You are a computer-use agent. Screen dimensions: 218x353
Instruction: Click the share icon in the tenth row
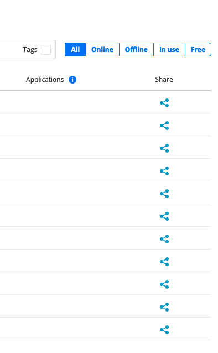(164, 307)
